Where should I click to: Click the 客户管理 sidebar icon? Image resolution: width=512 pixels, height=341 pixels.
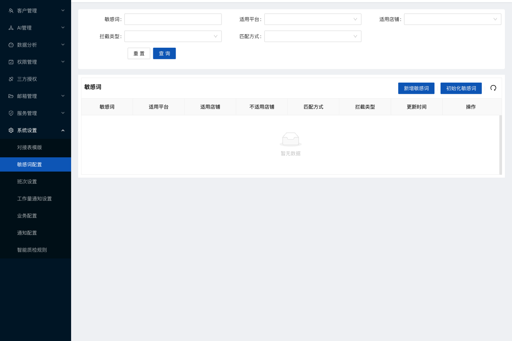(11, 11)
